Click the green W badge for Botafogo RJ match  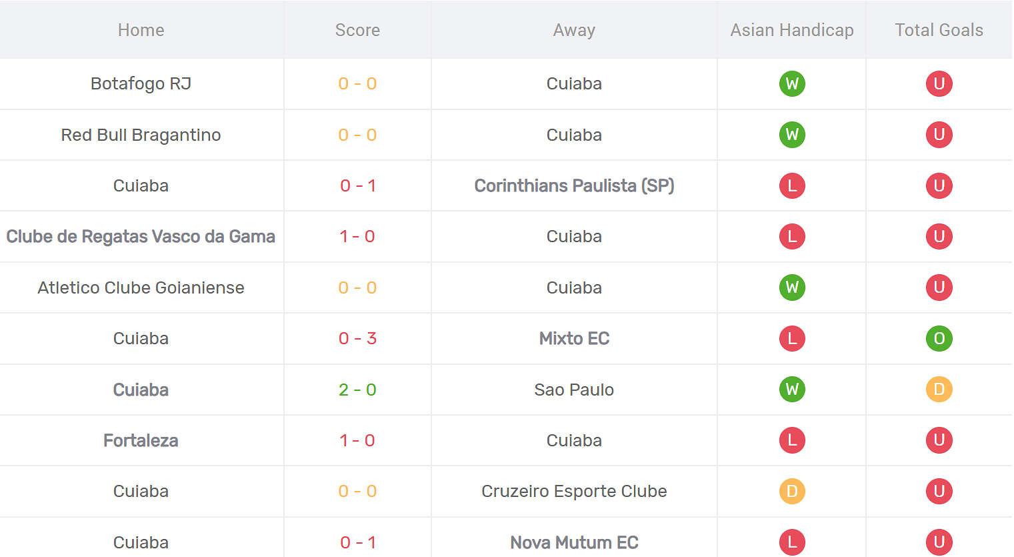pos(792,83)
